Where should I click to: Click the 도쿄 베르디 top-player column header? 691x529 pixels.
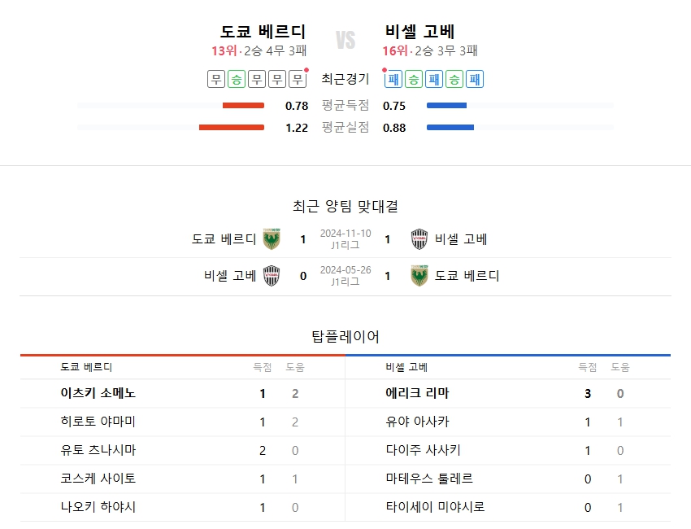86,367
